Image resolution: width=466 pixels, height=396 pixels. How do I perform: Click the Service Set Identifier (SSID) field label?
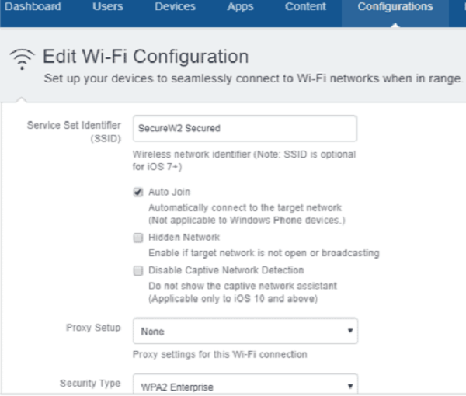[75, 130]
